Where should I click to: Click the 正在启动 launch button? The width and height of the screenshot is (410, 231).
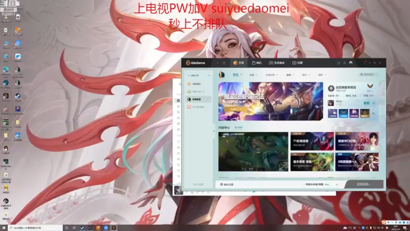364,184
